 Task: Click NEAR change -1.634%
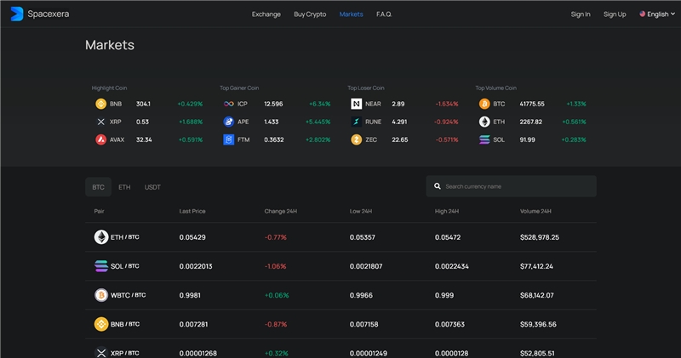point(446,104)
